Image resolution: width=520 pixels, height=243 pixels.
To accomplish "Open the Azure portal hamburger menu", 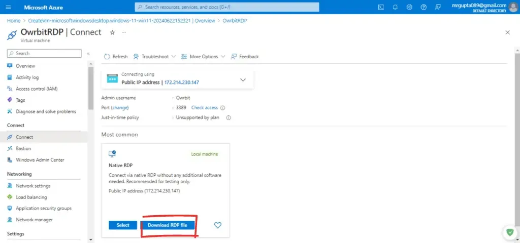I will tap(10, 7).
